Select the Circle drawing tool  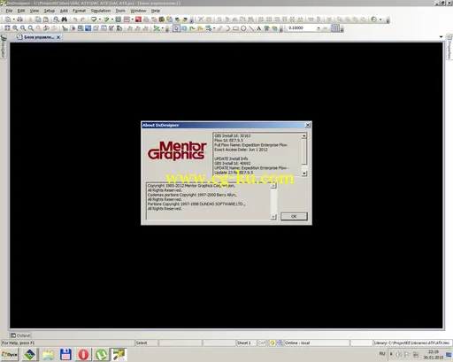click(x=243, y=28)
